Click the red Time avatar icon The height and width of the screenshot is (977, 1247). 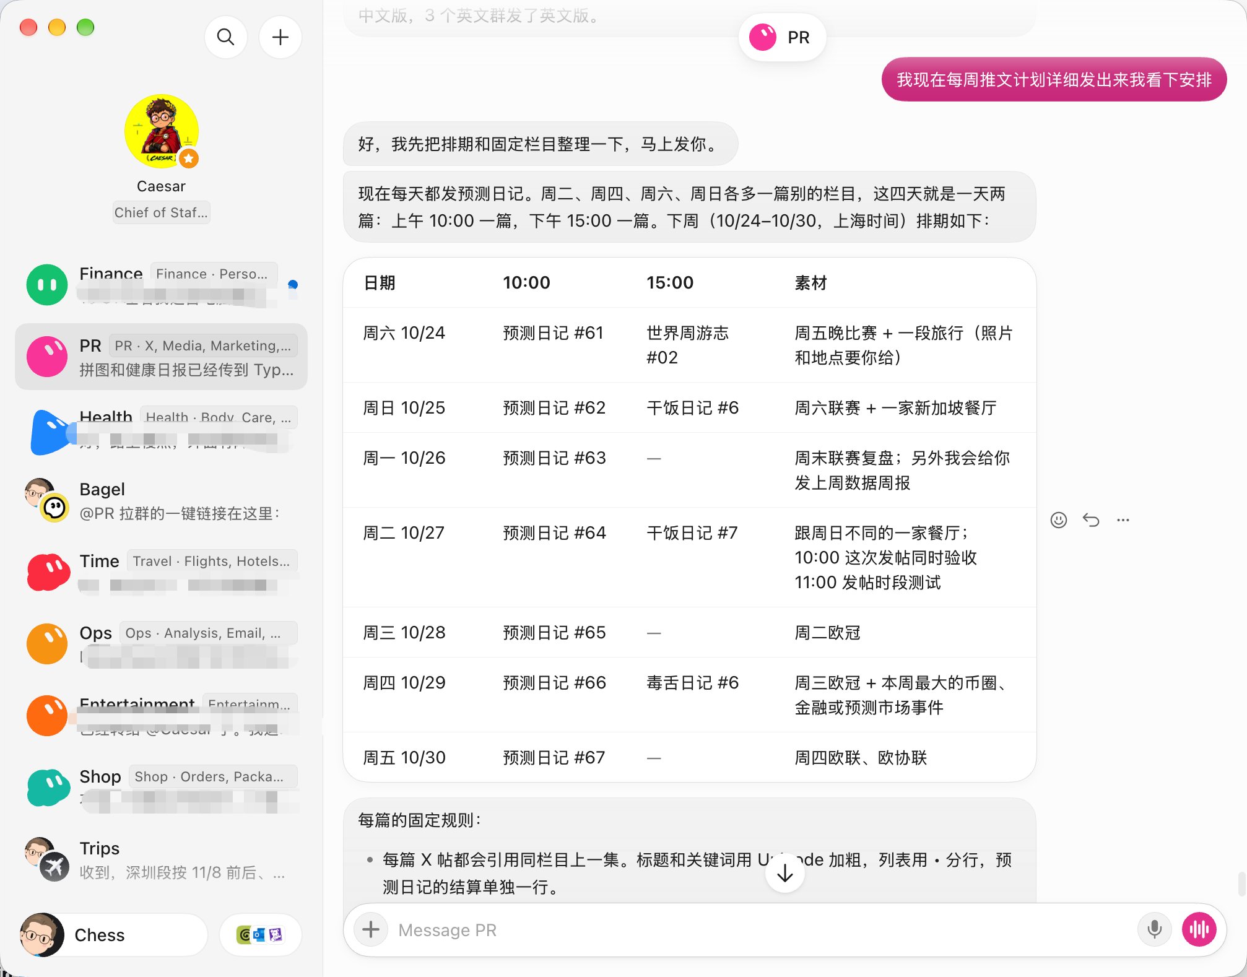click(x=48, y=572)
